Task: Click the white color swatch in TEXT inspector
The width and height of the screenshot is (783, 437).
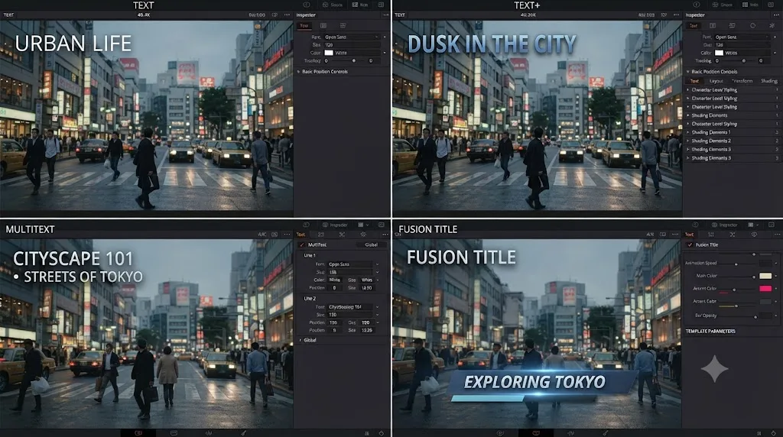Action: coord(329,53)
